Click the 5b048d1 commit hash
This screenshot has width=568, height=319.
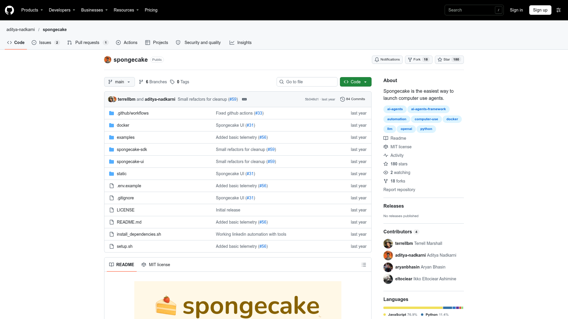click(x=312, y=100)
